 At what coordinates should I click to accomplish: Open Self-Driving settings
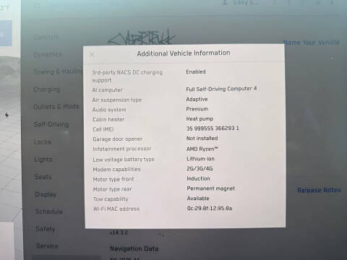[51, 124]
